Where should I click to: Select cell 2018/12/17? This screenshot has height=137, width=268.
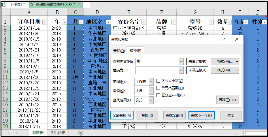coord(29,126)
